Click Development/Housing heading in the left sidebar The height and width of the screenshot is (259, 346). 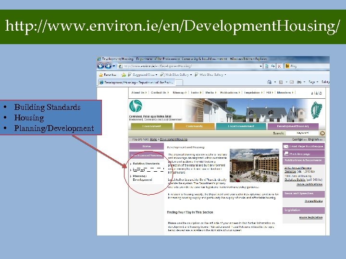pyautogui.click(x=147, y=155)
